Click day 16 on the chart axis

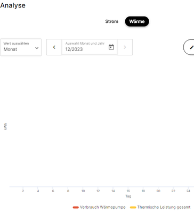tap(128, 191)
